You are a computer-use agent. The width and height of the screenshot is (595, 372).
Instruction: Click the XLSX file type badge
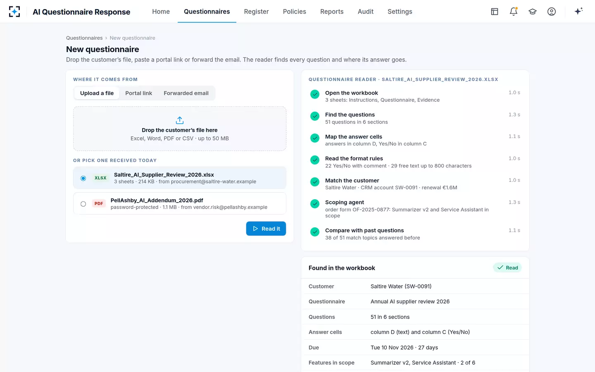[100, 178]
